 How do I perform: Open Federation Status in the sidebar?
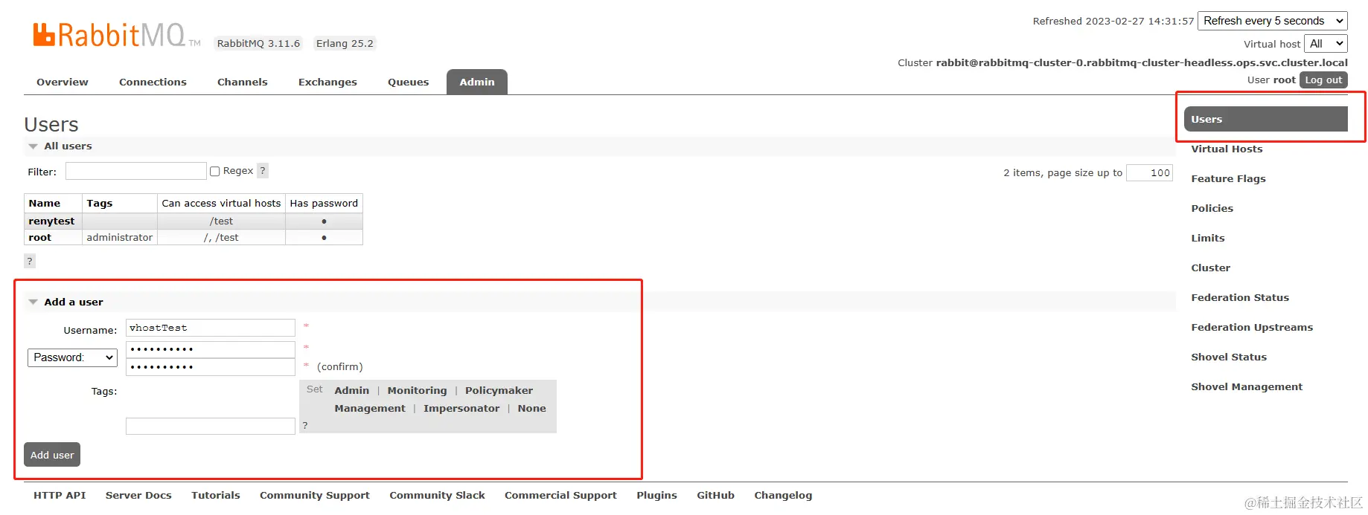[x=1240, y=298]
